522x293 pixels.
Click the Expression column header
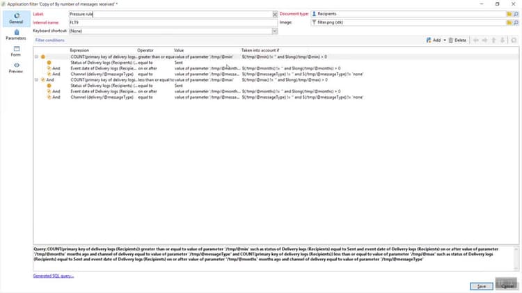[x=79, y=50]
